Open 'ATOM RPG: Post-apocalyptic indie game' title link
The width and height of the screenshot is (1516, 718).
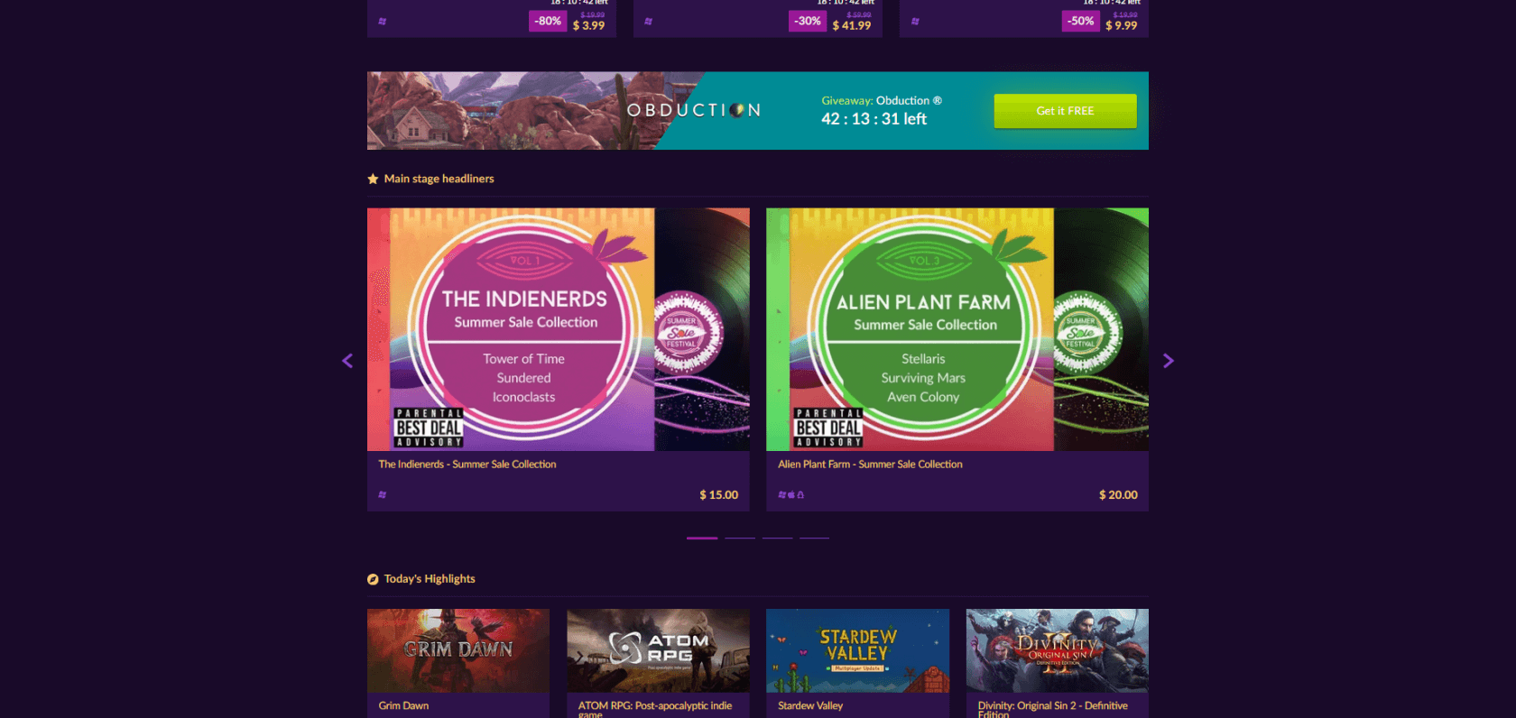coord(655,709)
